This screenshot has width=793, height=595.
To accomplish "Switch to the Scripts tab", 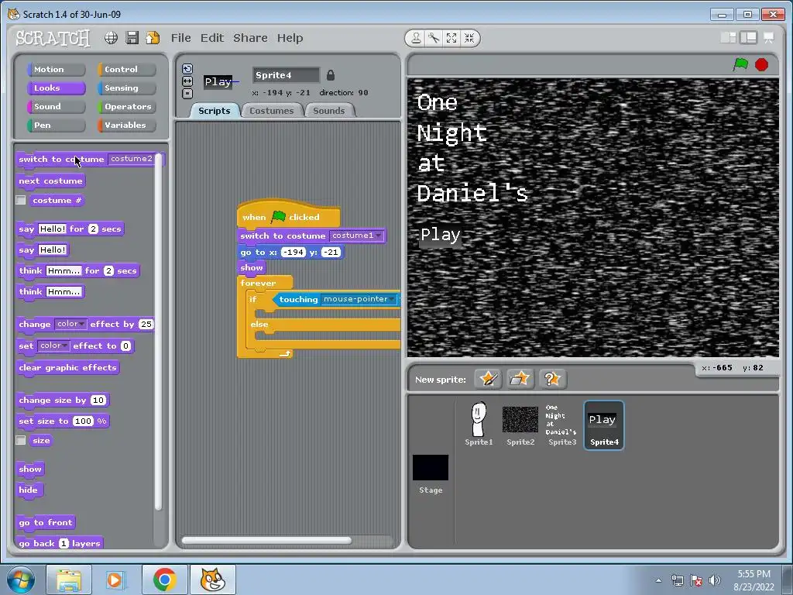I will click(215, 111).
